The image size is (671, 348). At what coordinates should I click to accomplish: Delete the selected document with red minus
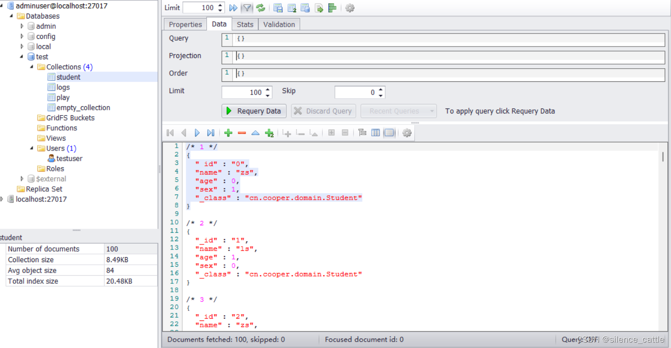(242, 132)
